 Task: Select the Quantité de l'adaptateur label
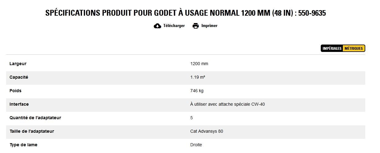click(35, 118)
